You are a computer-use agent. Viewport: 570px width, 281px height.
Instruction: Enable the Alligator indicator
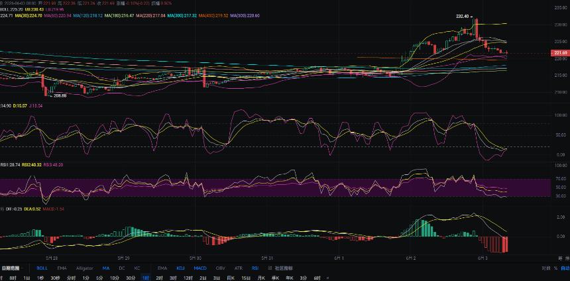click(84, 268)
